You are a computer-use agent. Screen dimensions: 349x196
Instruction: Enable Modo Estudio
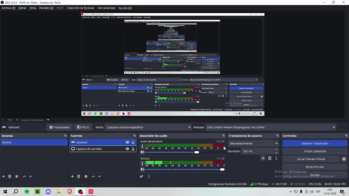coord(315,167)
